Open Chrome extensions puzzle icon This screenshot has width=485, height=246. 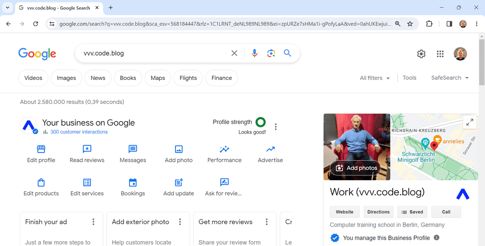(x=429, y=24)
